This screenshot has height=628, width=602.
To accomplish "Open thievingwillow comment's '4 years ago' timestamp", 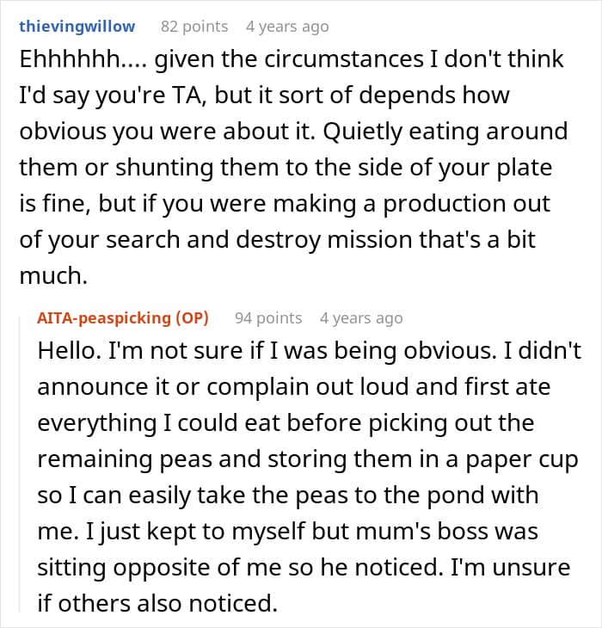I will click(286, 27).
